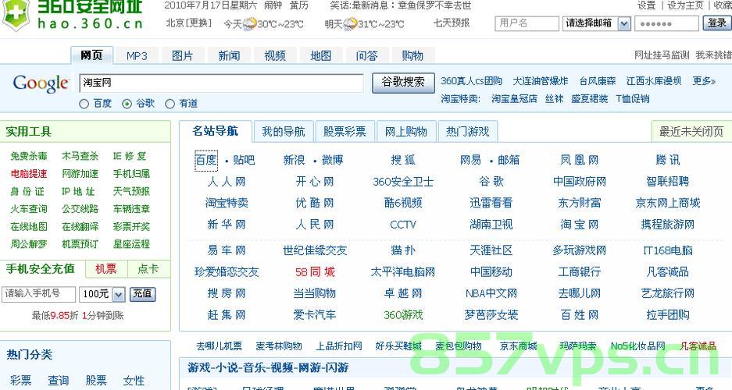
Task: Click the 电脑提速 tool link
Action: point(29,174)
